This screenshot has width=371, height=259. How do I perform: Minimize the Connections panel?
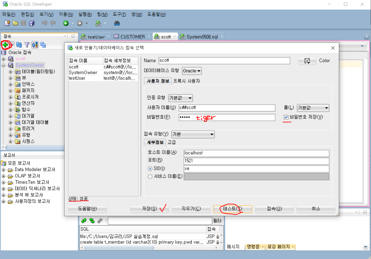[x=73, y=36]
